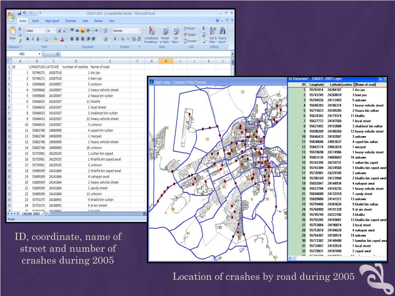
Task: Toggle Underline formatting
Action: point(38,39)
